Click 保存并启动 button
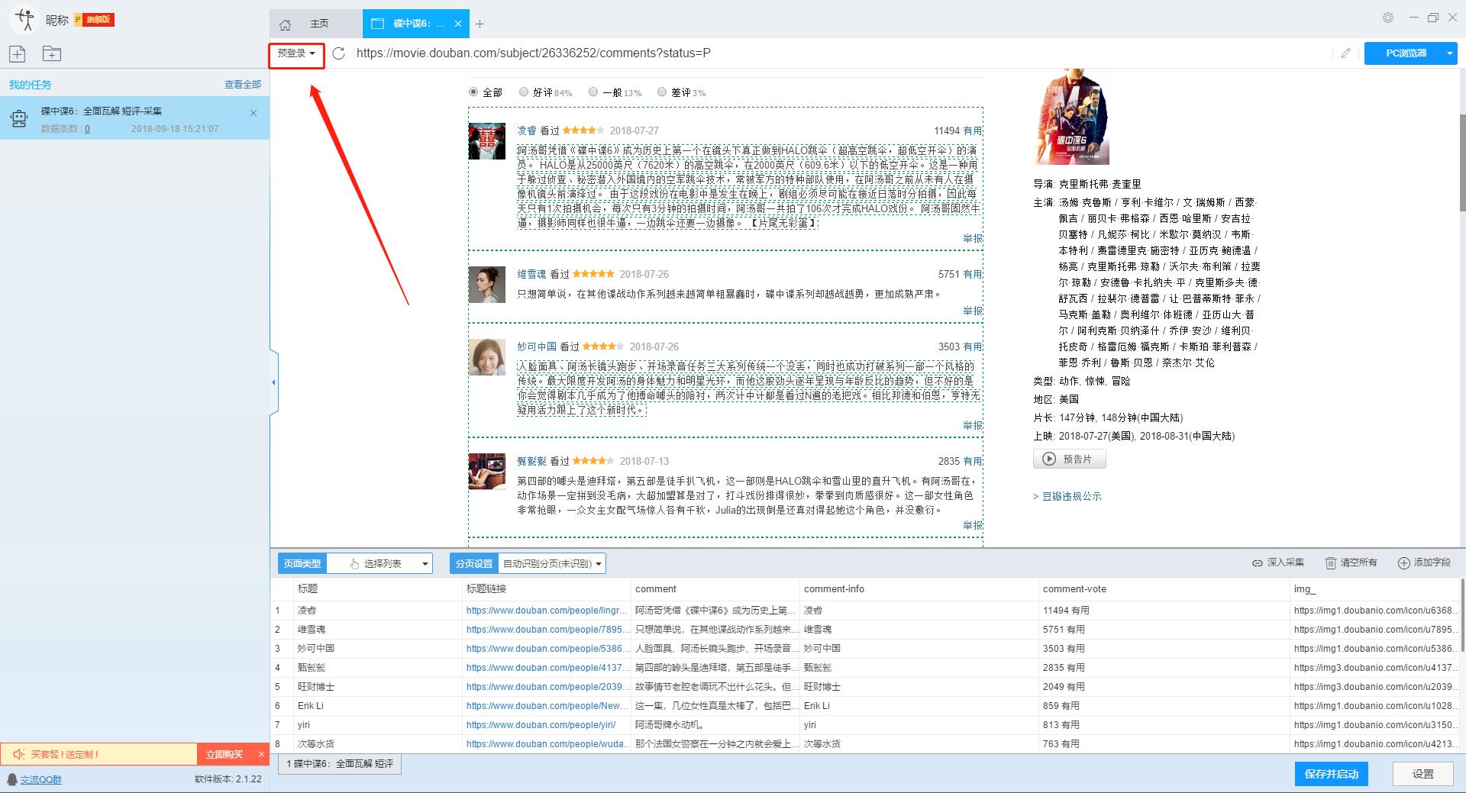This screenshot has width=1466, height=793. click(1331, 774)
